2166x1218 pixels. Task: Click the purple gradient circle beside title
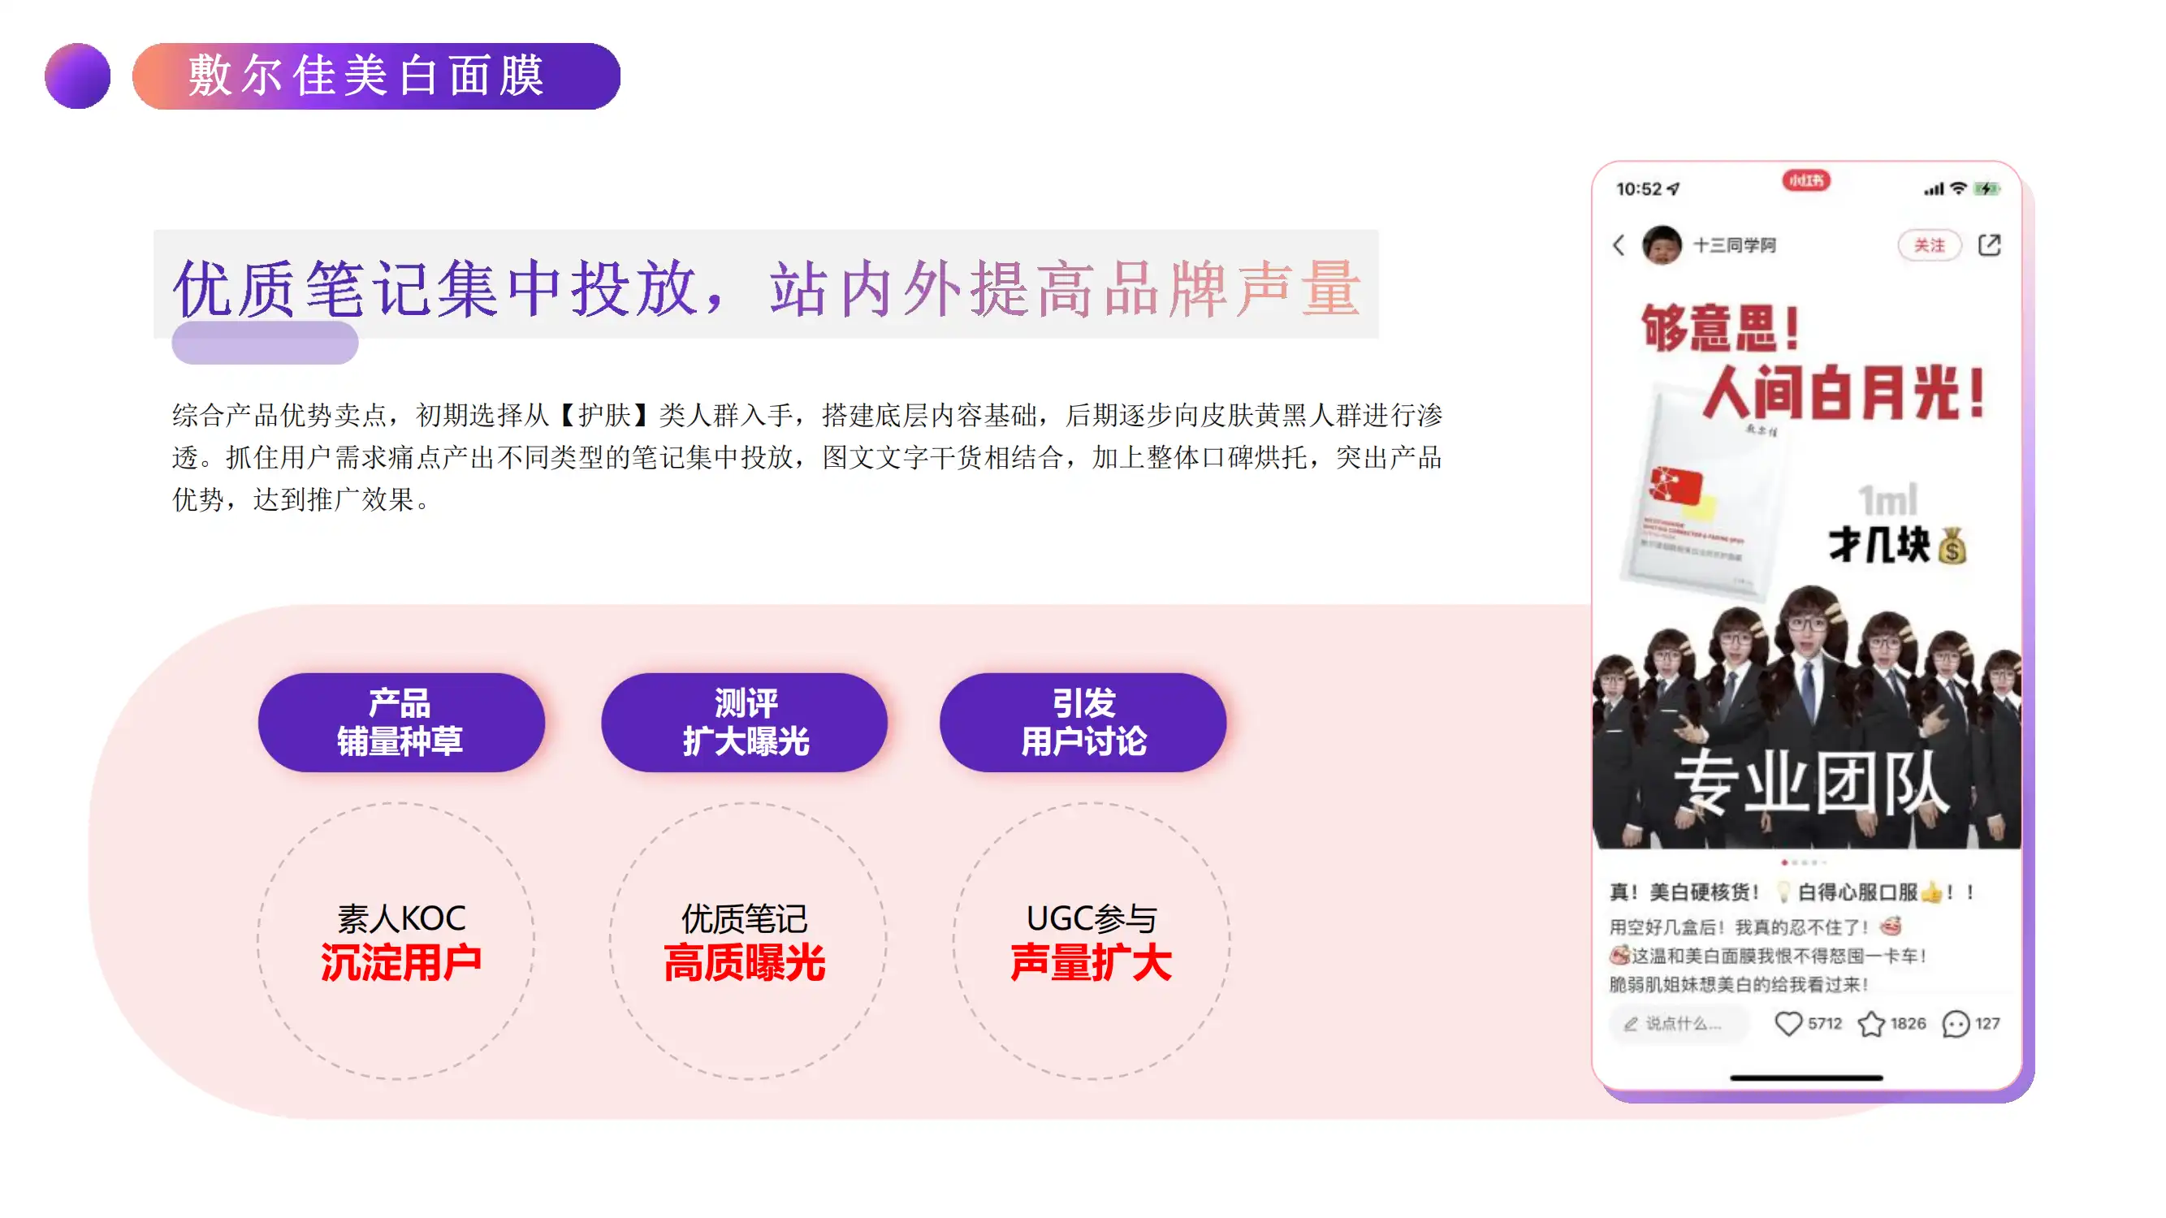(77, 76)
